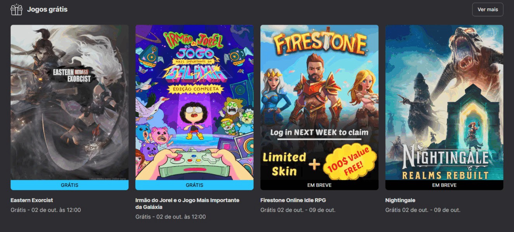Click the Jogos grátis section heading
514x232 pixels.
[47, 9]
